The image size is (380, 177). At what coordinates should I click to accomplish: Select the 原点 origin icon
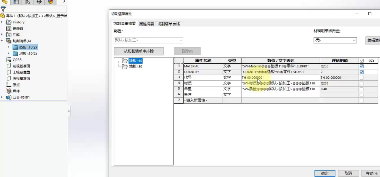[x=9, y=85]
